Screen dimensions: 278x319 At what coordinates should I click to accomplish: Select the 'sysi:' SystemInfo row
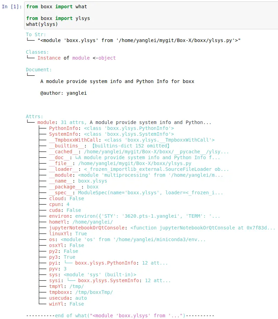click(110, 280)
